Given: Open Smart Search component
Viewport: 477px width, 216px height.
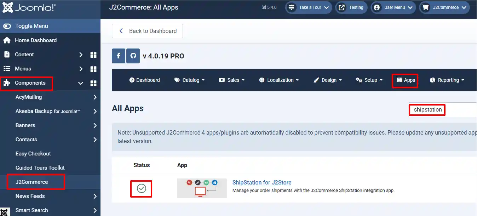Looking at the screenshot, I should [31, 210].
